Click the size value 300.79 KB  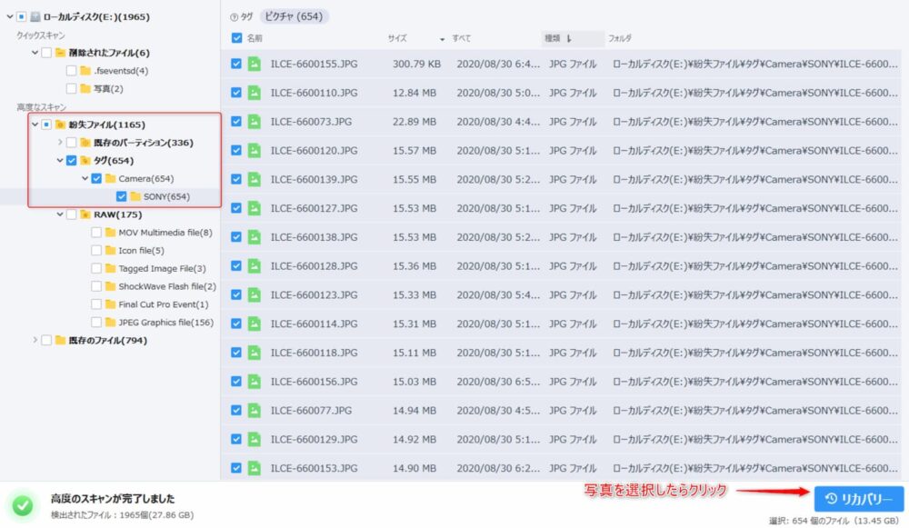click(x=417, y=64)
